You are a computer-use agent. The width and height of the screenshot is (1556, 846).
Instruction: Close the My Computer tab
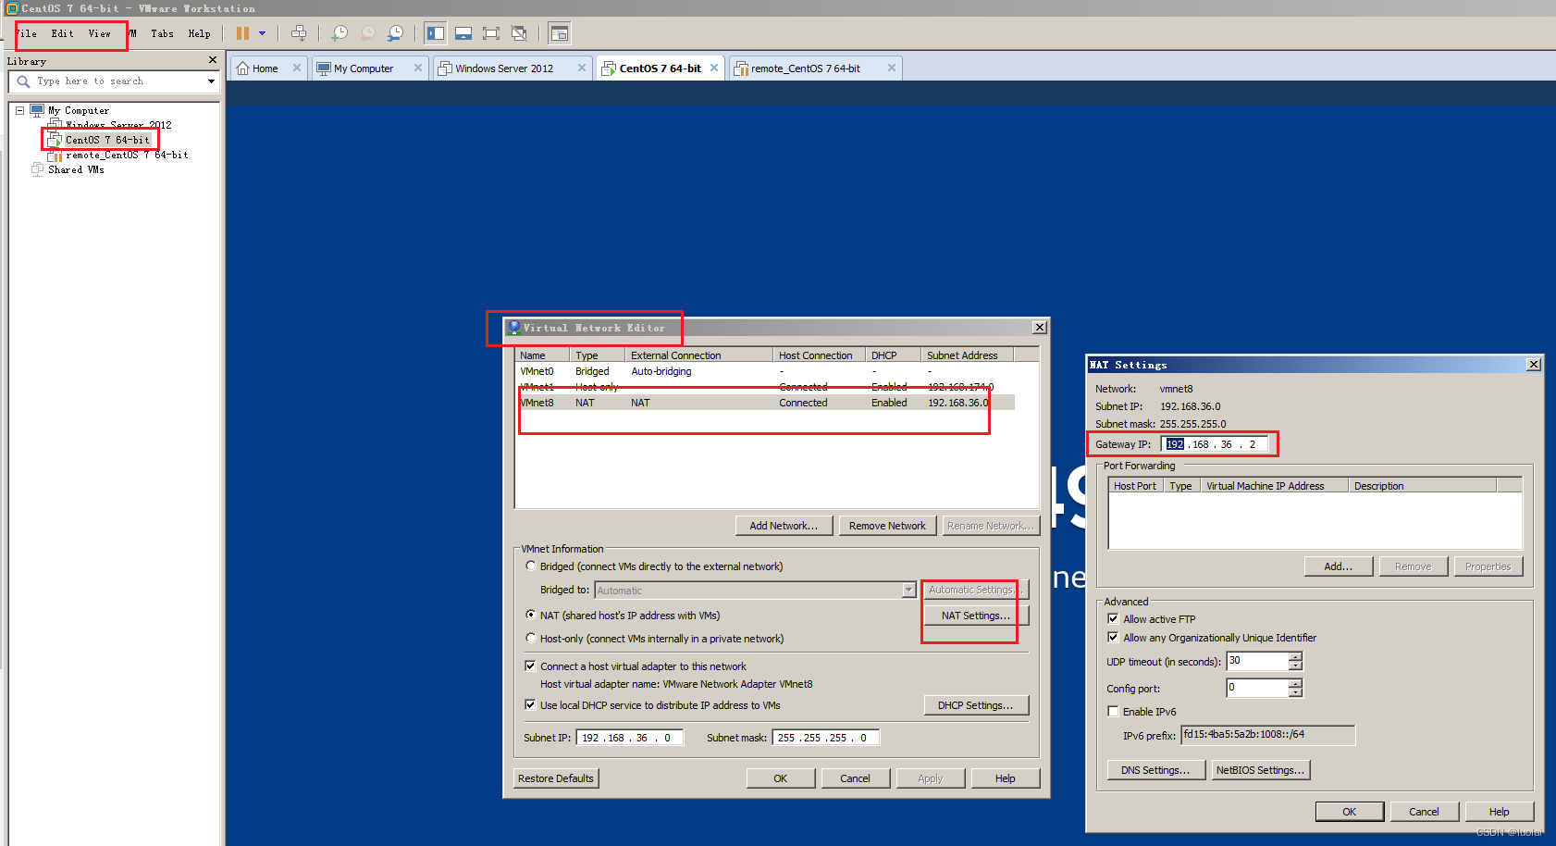click(418, 68)
